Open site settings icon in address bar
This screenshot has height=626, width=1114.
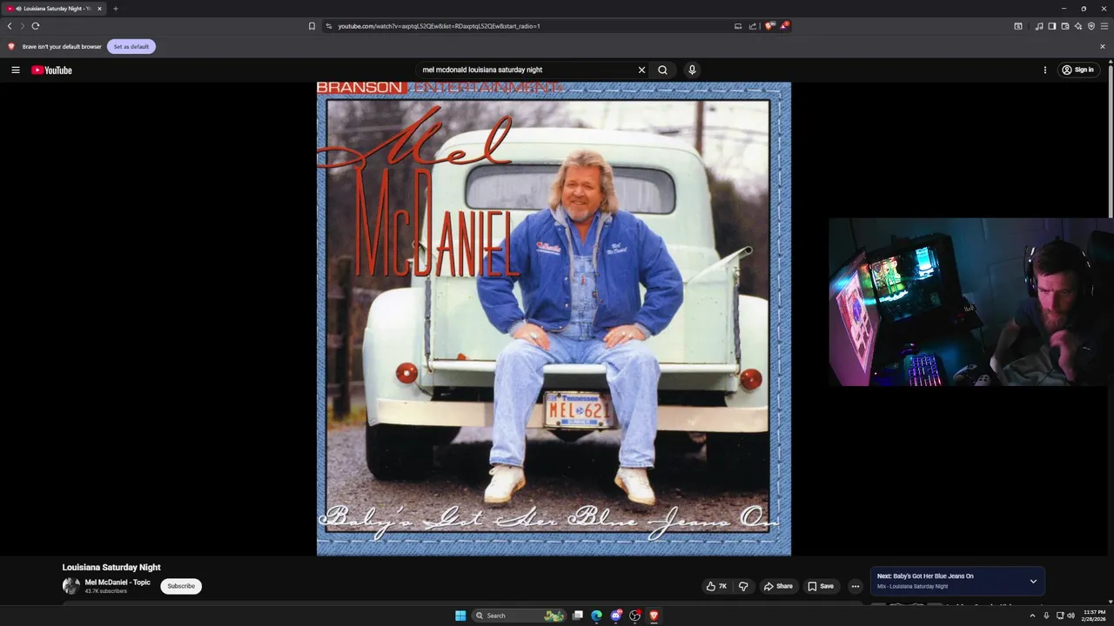coord(329,26)
